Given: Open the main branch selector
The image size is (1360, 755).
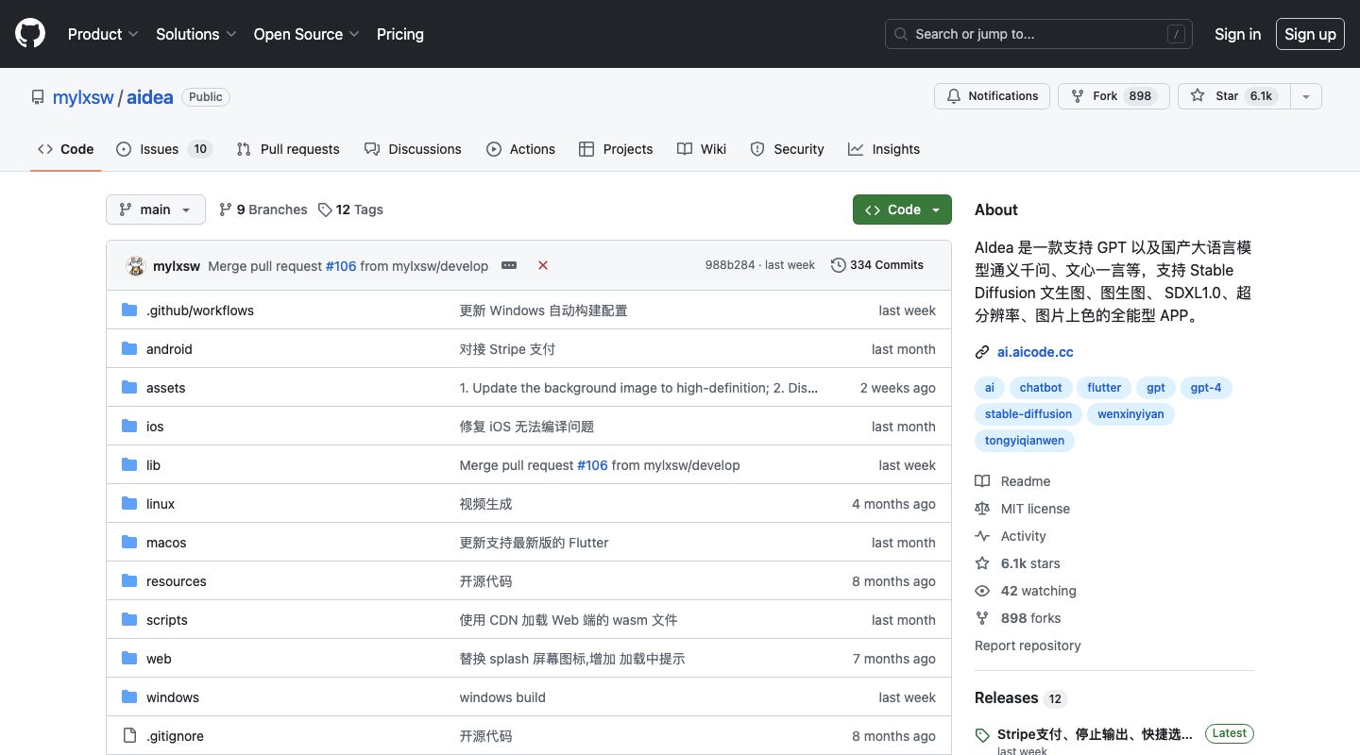Looking at the screenshot, I should tap(156, 210).
